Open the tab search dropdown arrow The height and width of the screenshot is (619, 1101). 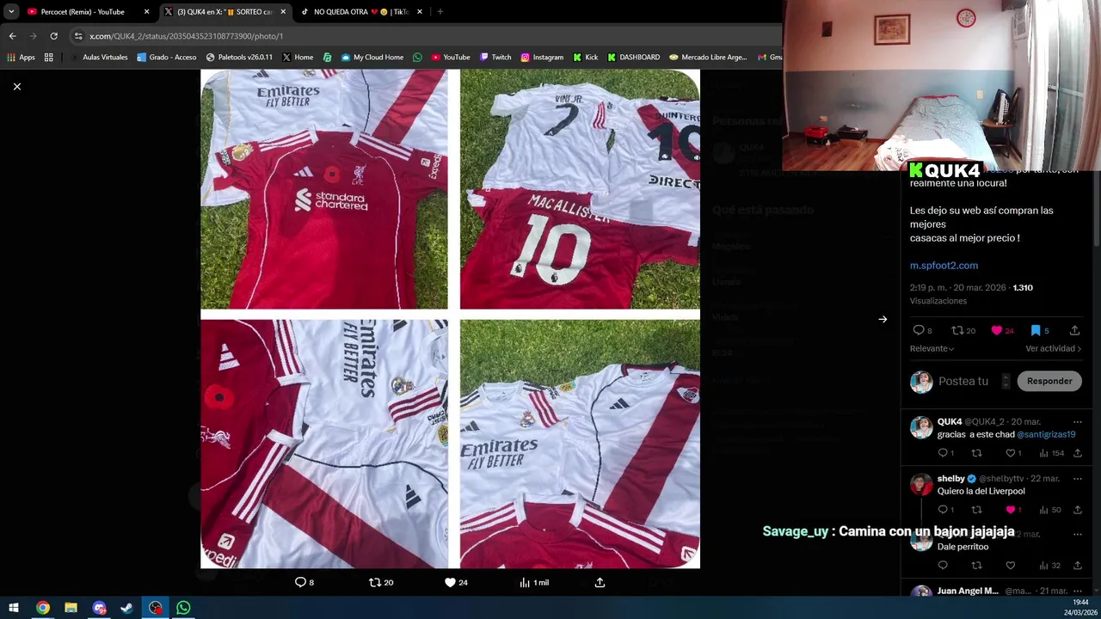(11, 12)
